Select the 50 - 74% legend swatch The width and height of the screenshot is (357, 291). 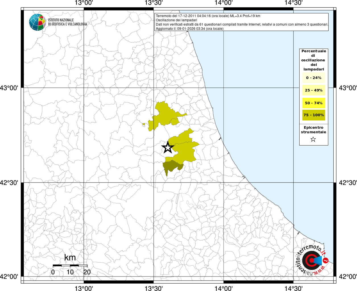pos(313,103)
